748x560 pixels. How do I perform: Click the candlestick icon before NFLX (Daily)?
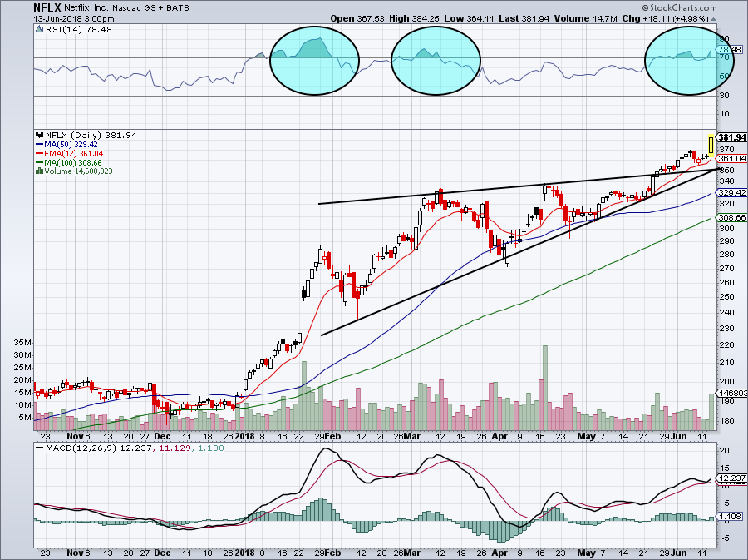40,135
